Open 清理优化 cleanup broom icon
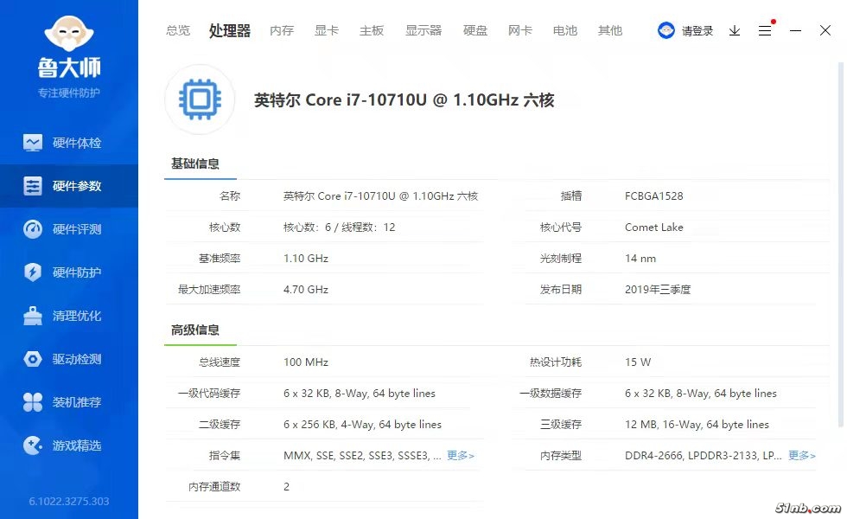This screenshot has height=519, width=847. [x=33, y=316]
